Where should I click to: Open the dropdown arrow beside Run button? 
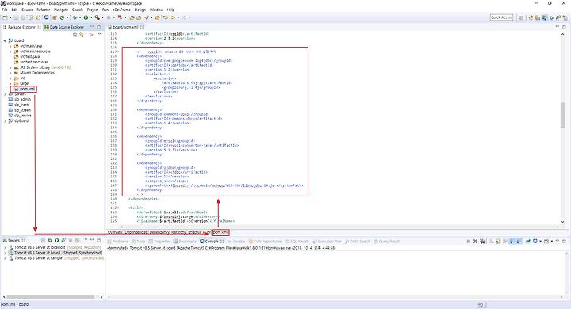point(91,17)
